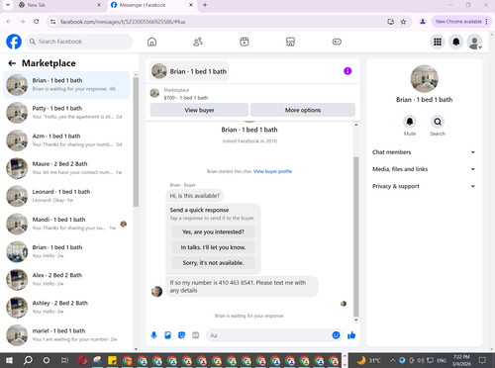This screenshot has width=495, height=368.
Task: Open Brian conversation with 'You: Hello' preview
Action: pyautogui.click(x=66, y=251)
